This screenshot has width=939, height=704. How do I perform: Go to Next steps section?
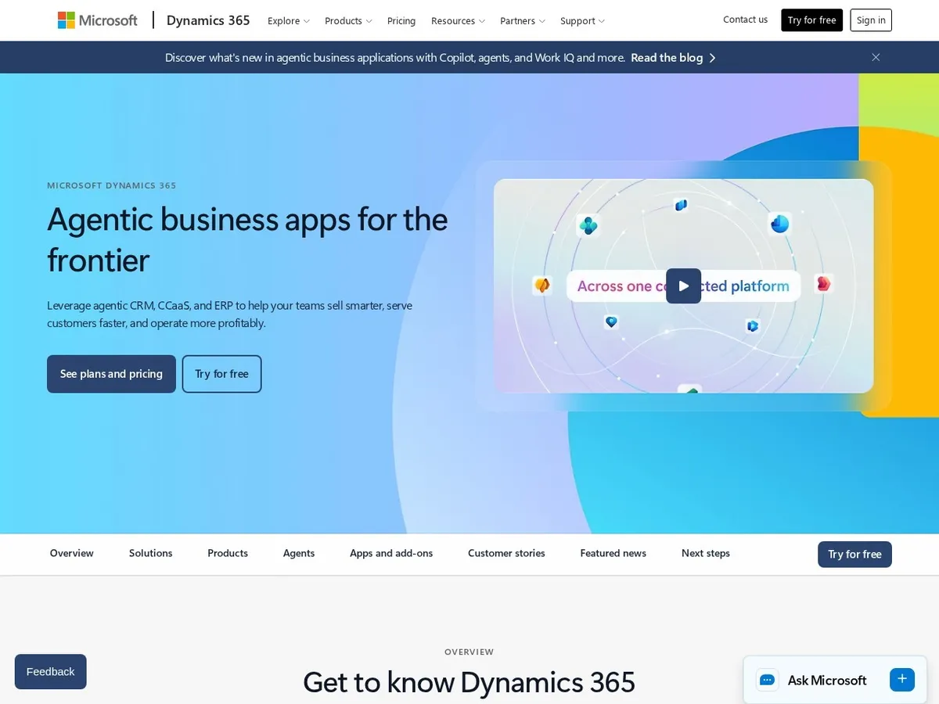(x=706, y=553)
